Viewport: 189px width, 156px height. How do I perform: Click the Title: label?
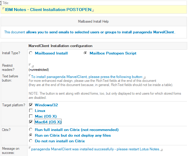pyautogui.click(x=6, y=3)
